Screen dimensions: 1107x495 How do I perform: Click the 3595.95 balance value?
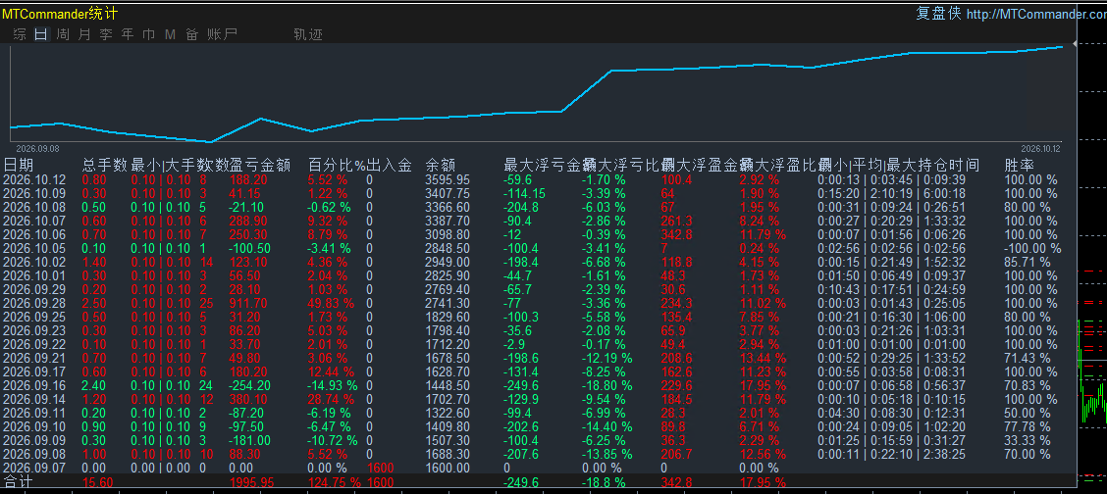point(448,179)
